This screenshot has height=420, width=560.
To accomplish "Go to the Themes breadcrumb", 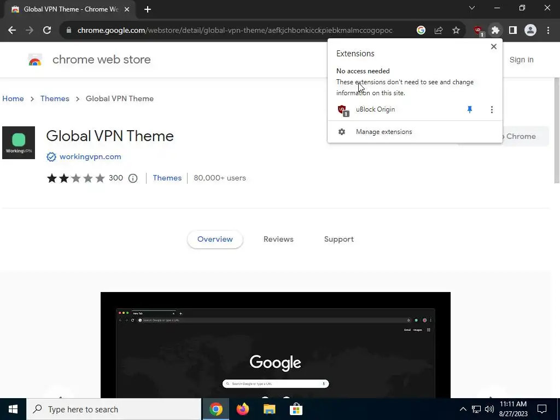I will (55, 98).
